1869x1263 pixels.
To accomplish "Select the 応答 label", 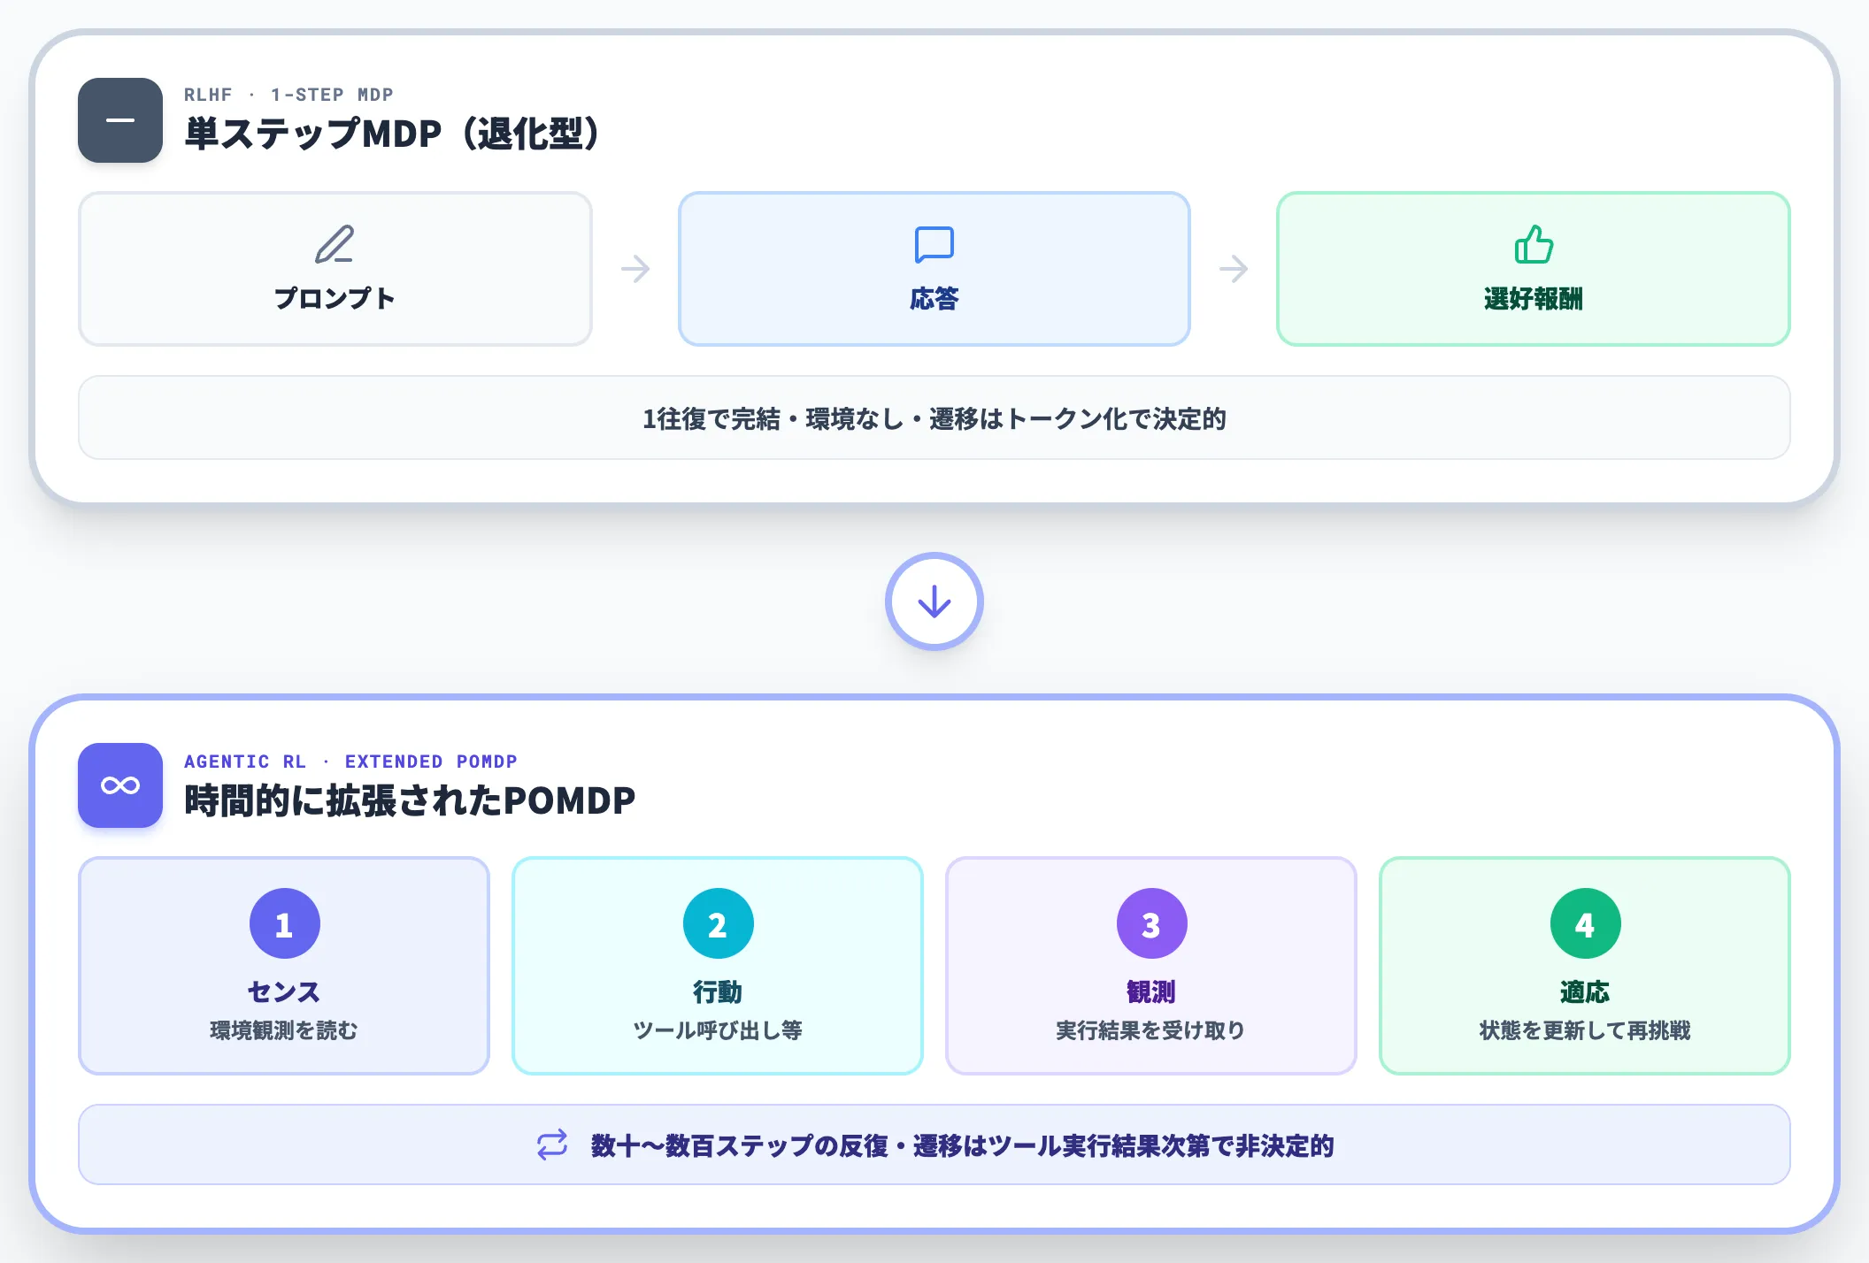I will 934,299.
